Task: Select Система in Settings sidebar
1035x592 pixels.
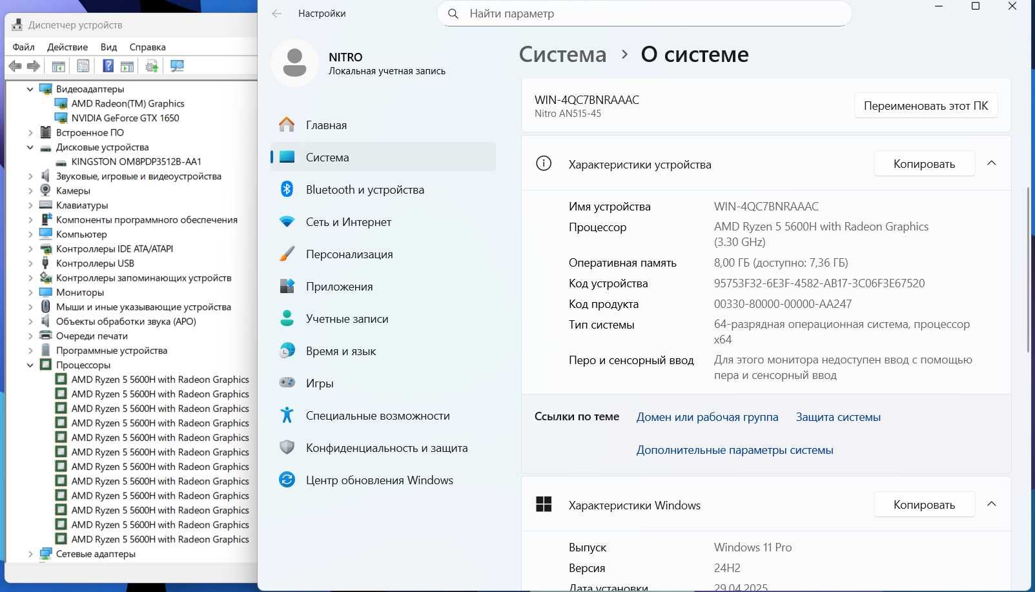Action: click(x=384, y=158)
